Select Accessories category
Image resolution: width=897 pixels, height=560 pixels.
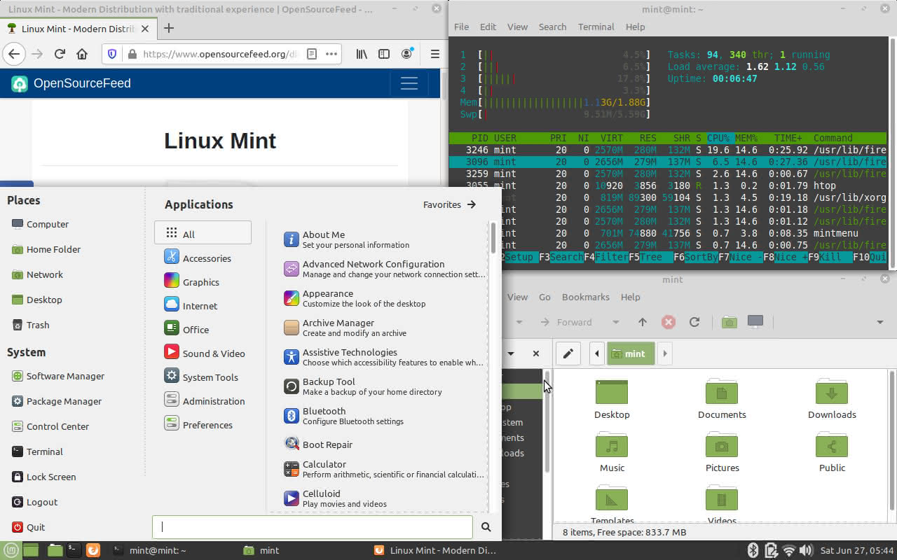(203, 258)
